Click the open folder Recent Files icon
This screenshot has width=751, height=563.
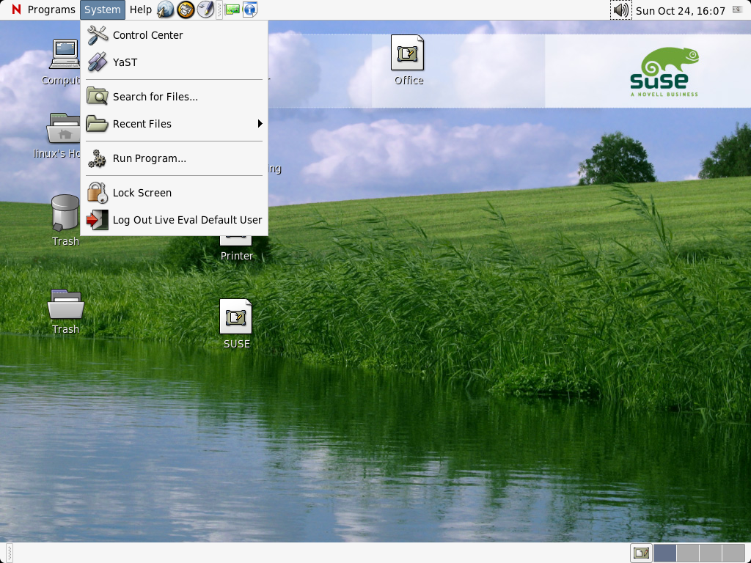(98, 124)
